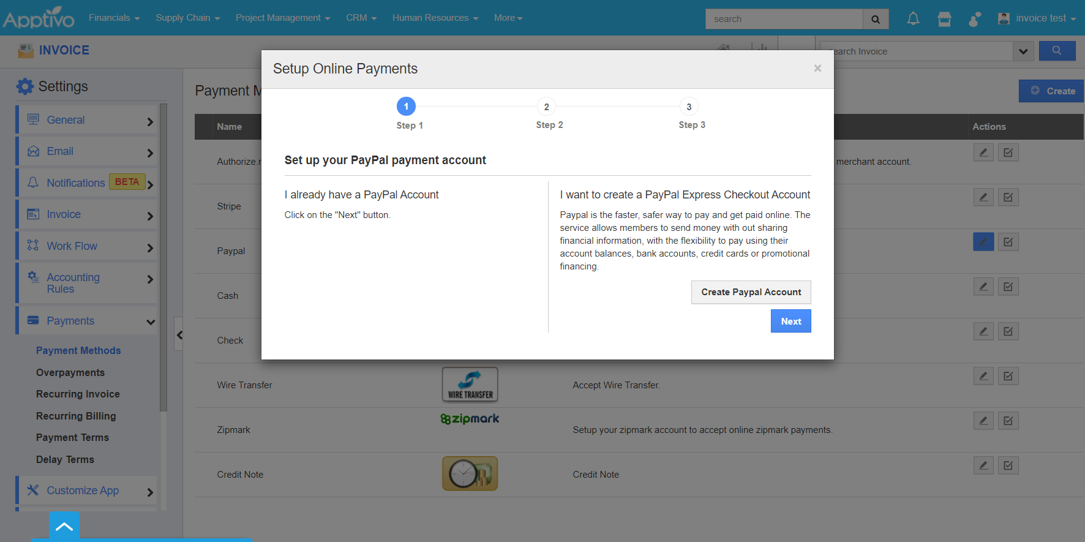This screenshot has height=542, width=1085.
Task: Open Overpayments settings
Action: 70,372
